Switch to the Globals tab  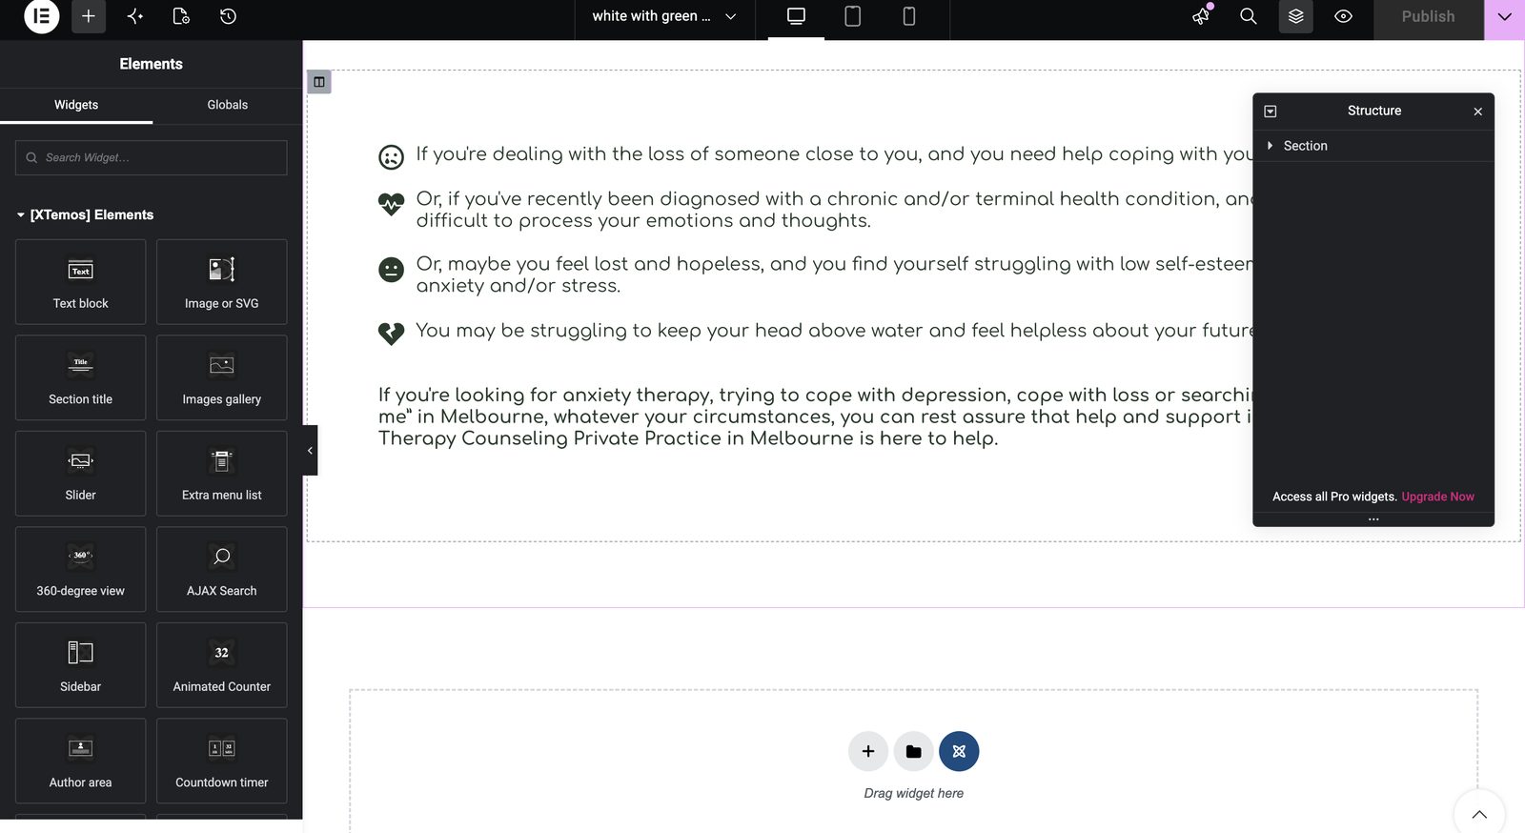(x=227, y=105)
